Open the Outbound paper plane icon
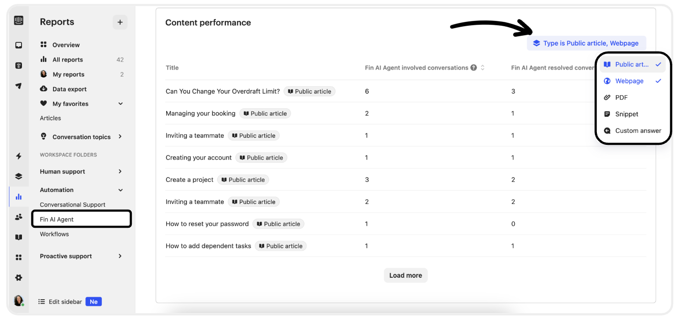 coord(19,86)
